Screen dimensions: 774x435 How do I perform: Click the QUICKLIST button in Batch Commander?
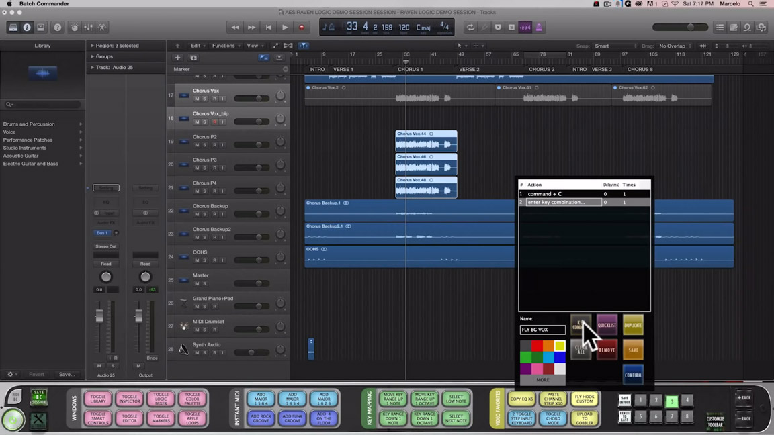607,325
